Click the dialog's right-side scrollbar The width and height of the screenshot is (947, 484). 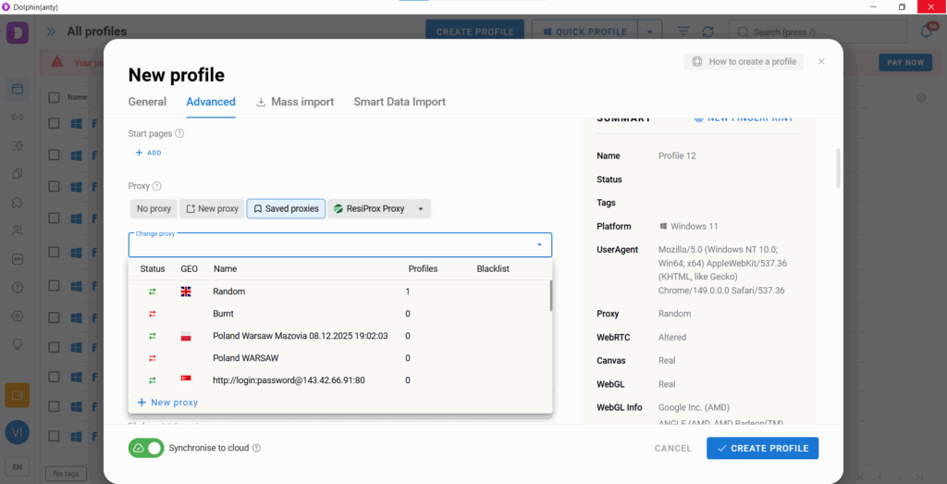click(838, 168)
